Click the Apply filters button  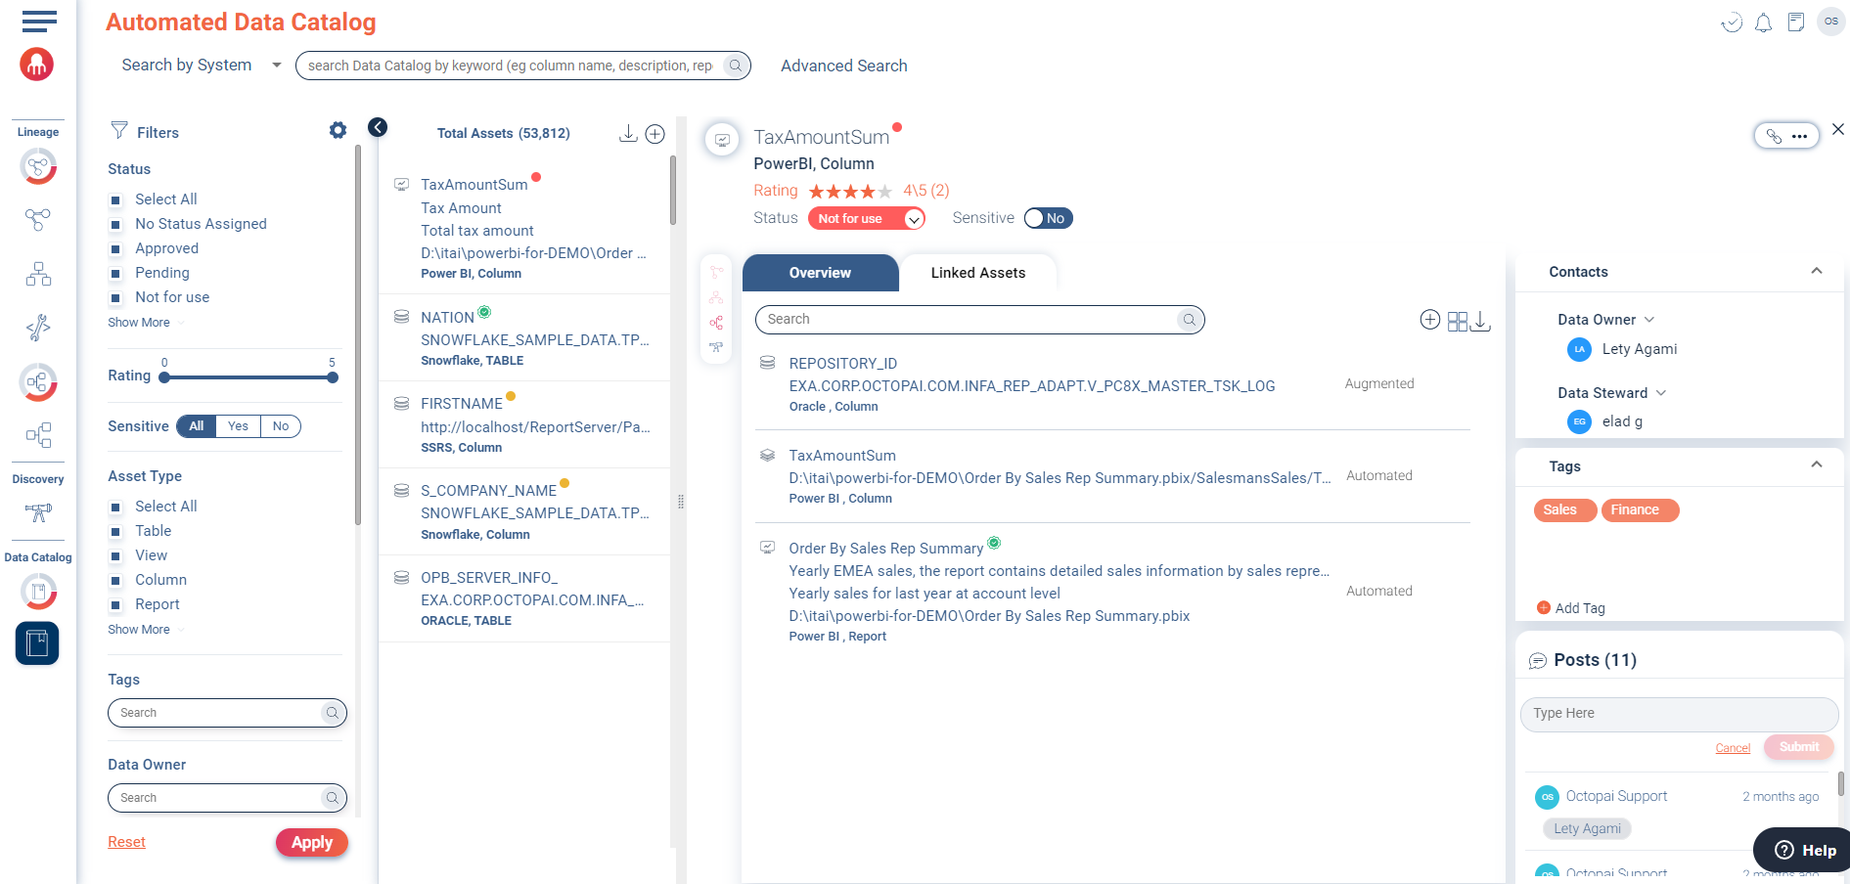[x=312, y=842]
